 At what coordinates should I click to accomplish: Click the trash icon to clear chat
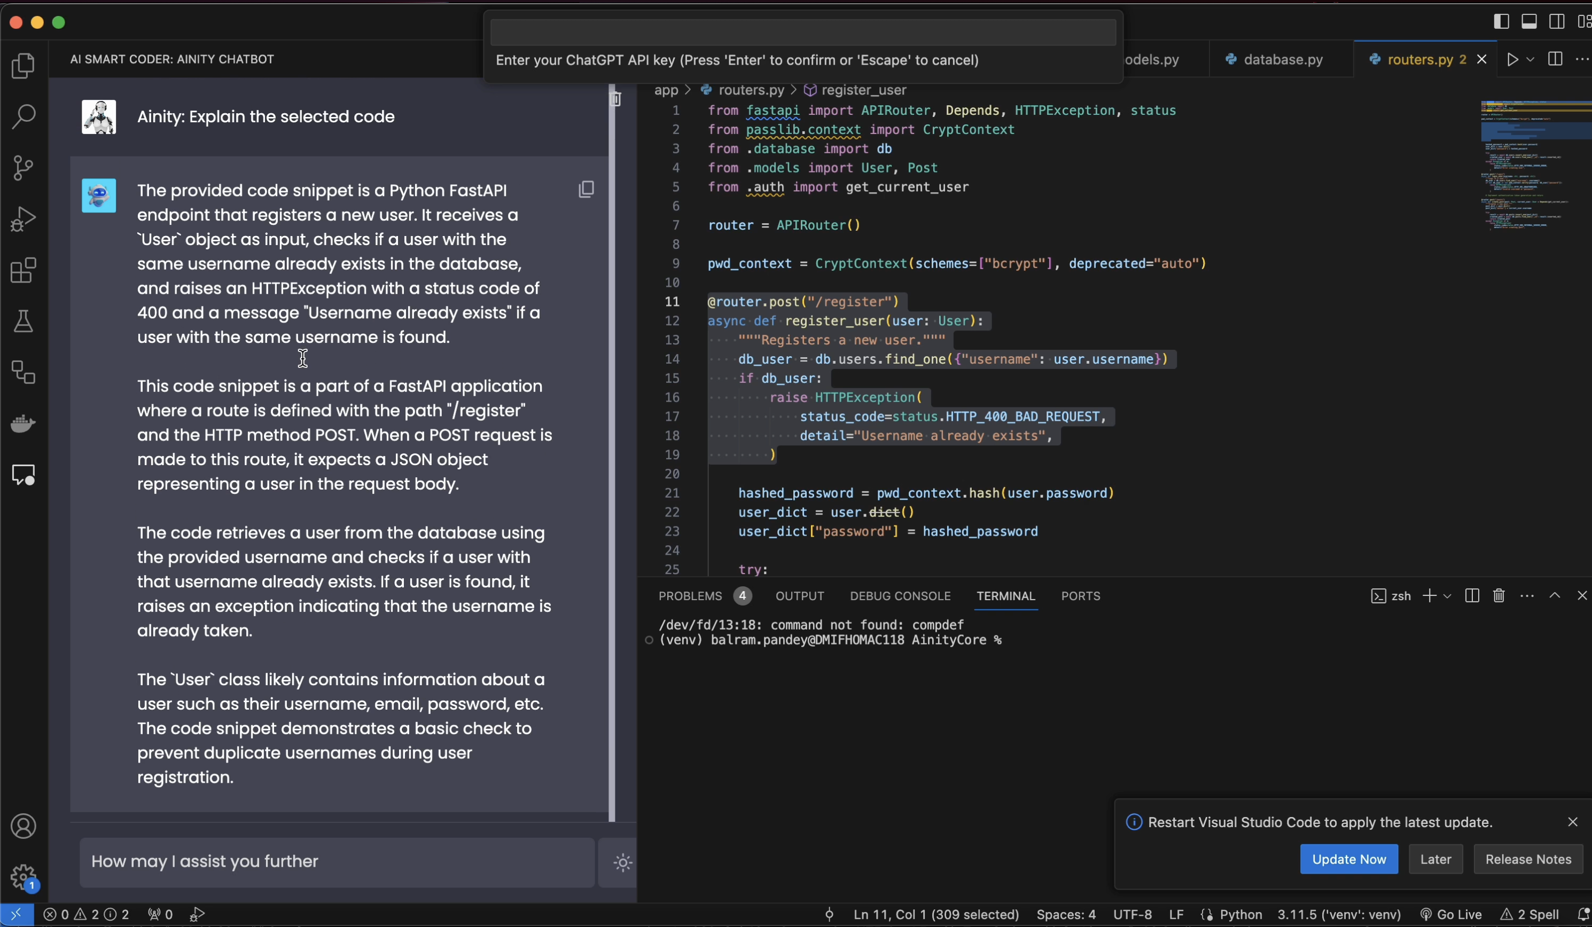tap(616, 98)
